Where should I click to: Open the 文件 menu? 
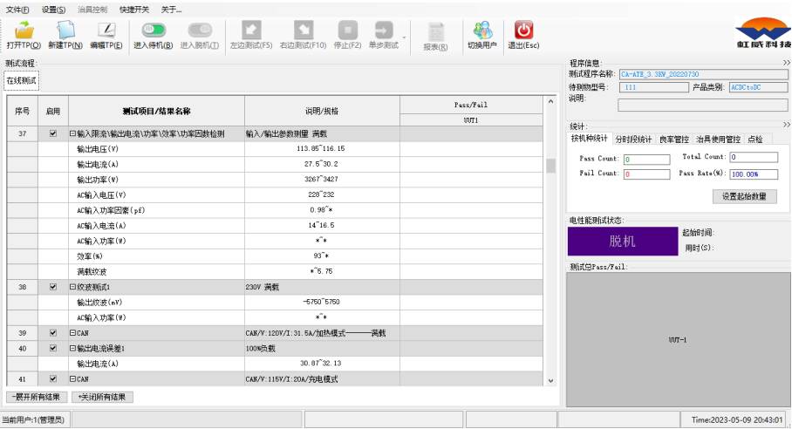click(x=17, y=10)
